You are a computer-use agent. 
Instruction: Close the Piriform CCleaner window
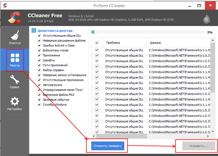[210, 5]
